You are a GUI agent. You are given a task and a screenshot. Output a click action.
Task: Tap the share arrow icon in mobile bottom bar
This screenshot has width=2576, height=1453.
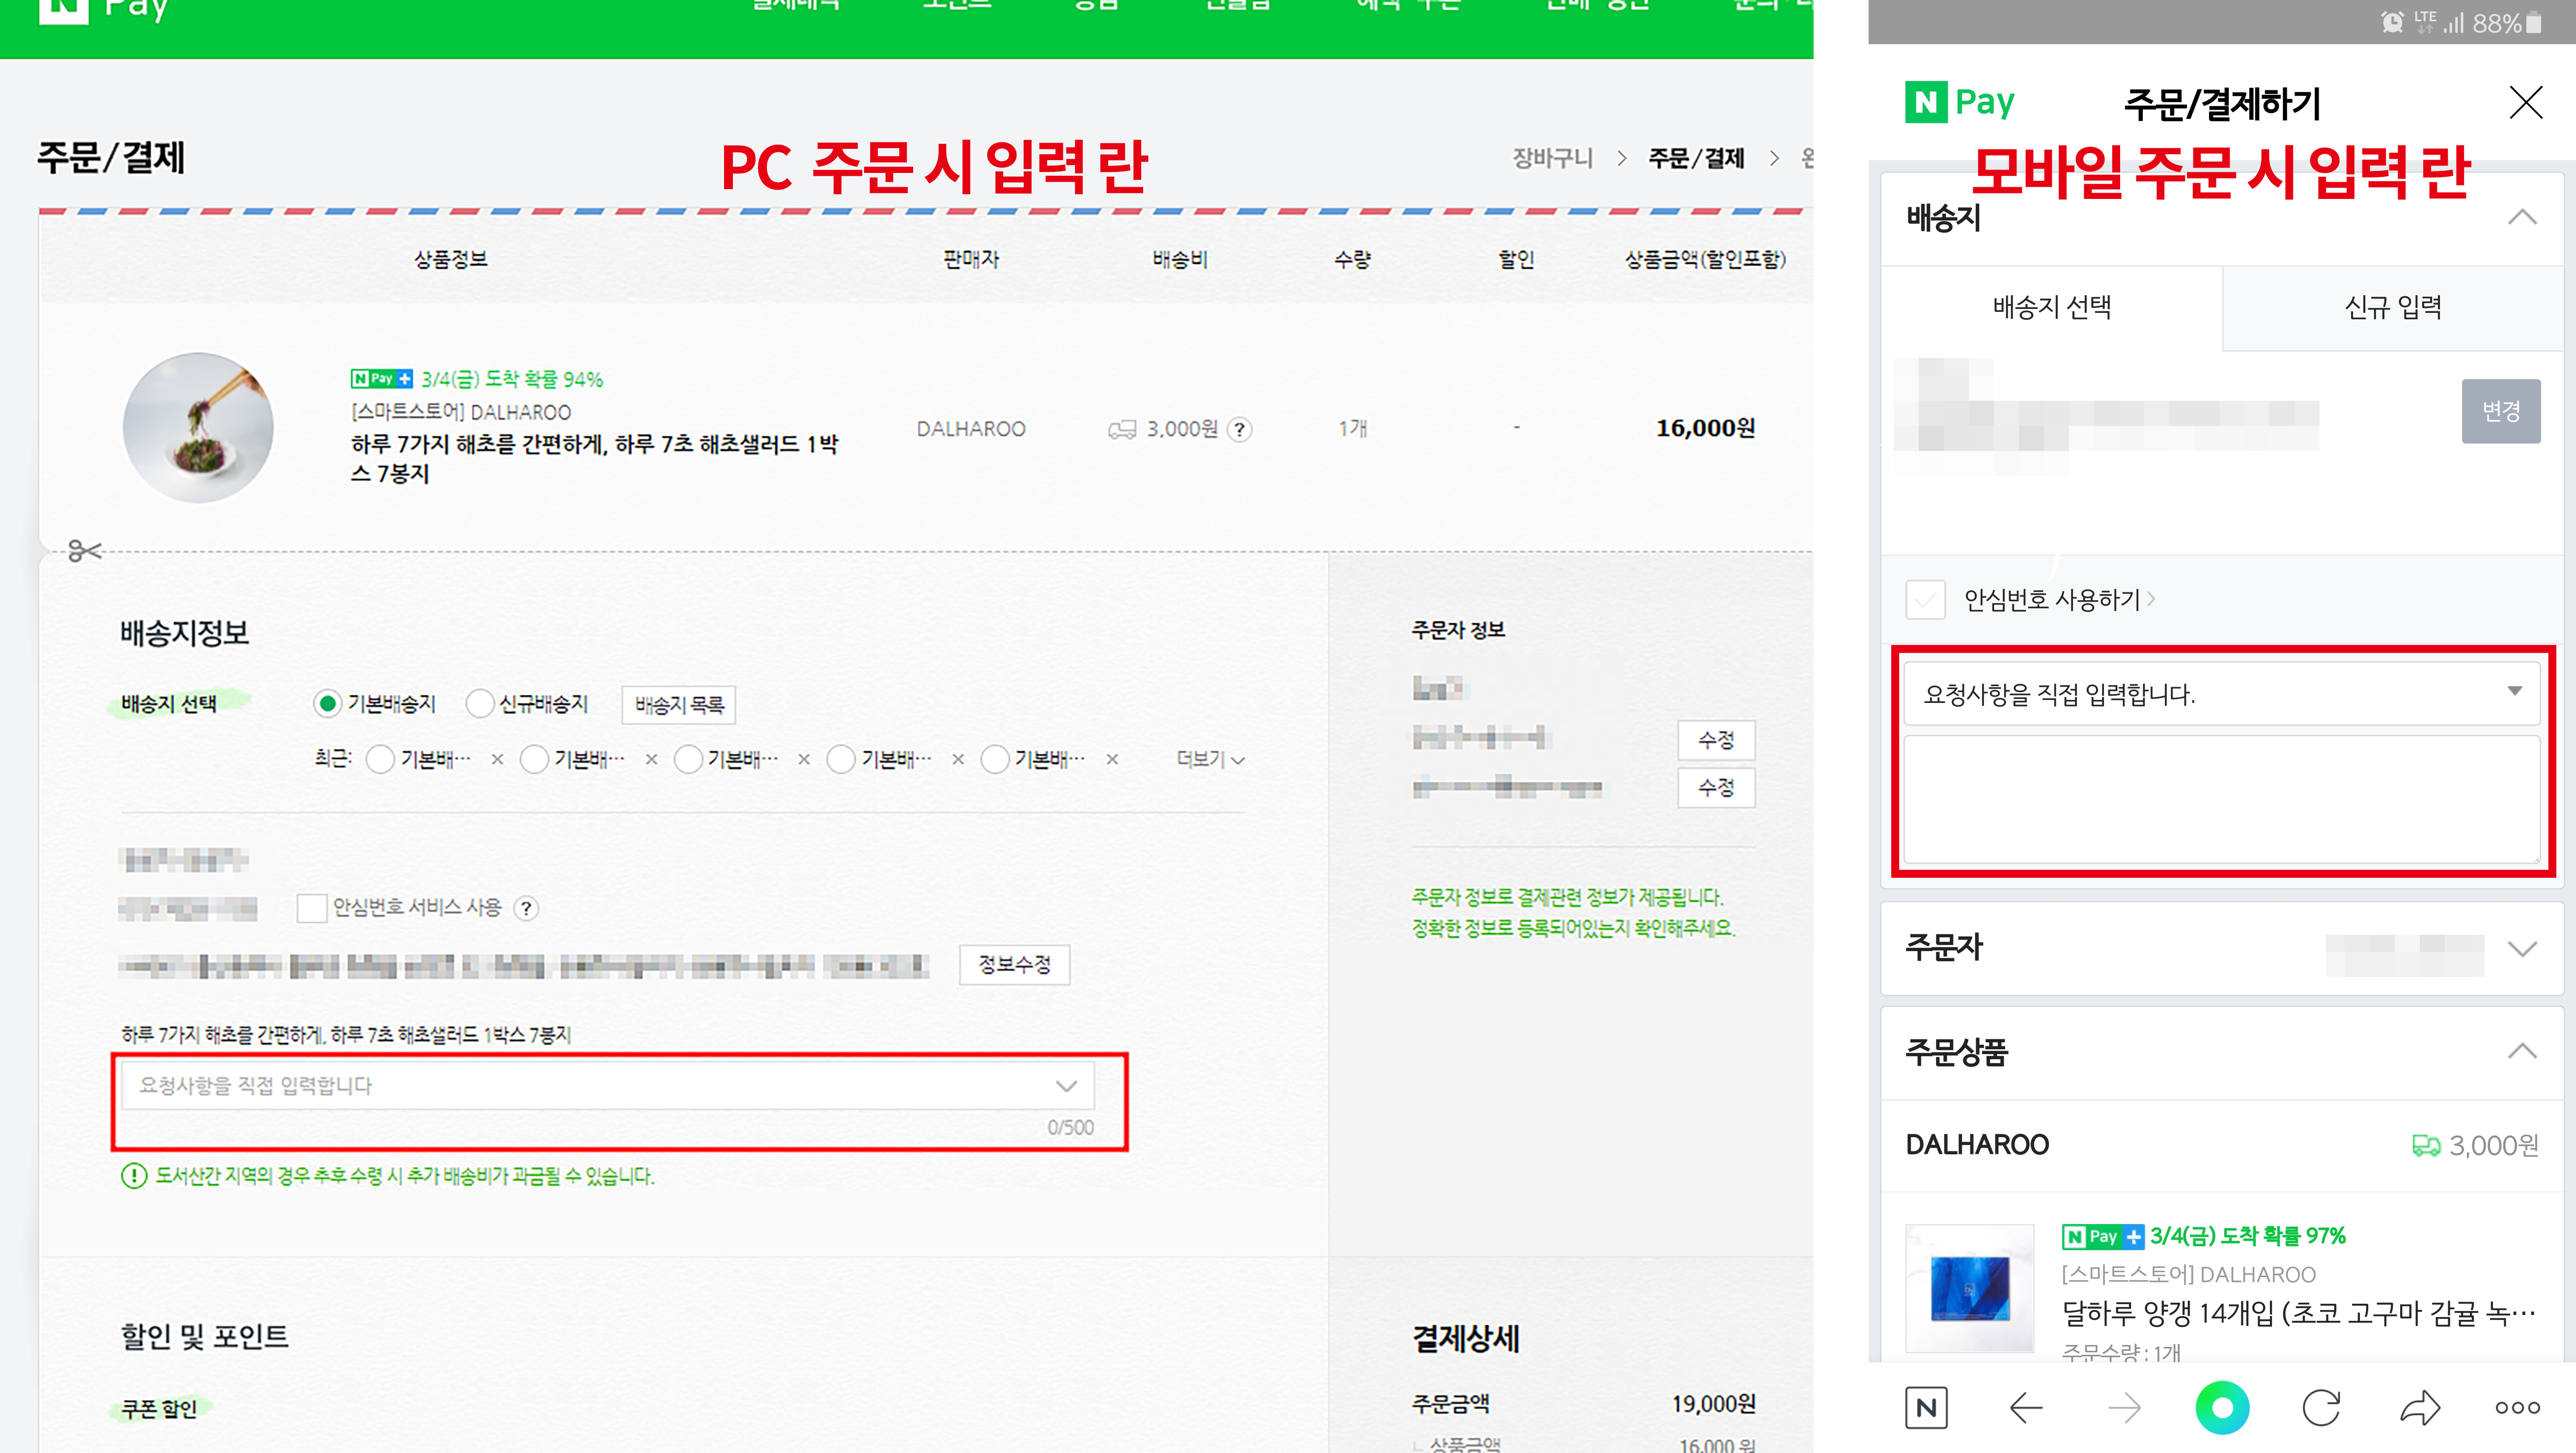pyautogui.click(x=2420, y=1408)
